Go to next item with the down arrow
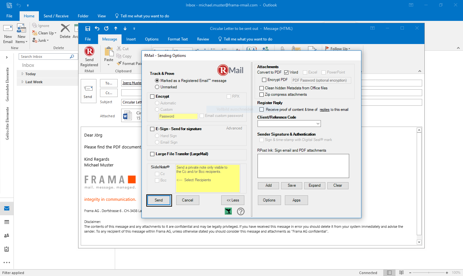The height and width of the screenshot is (276, 463). pos(125,29)
